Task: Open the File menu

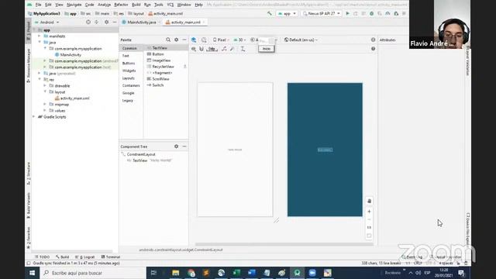Action: pyautogui.click(x=38, y=5)
